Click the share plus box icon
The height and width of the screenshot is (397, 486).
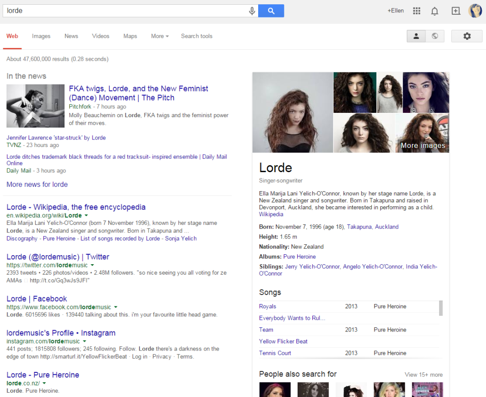(x=456, y=11)
